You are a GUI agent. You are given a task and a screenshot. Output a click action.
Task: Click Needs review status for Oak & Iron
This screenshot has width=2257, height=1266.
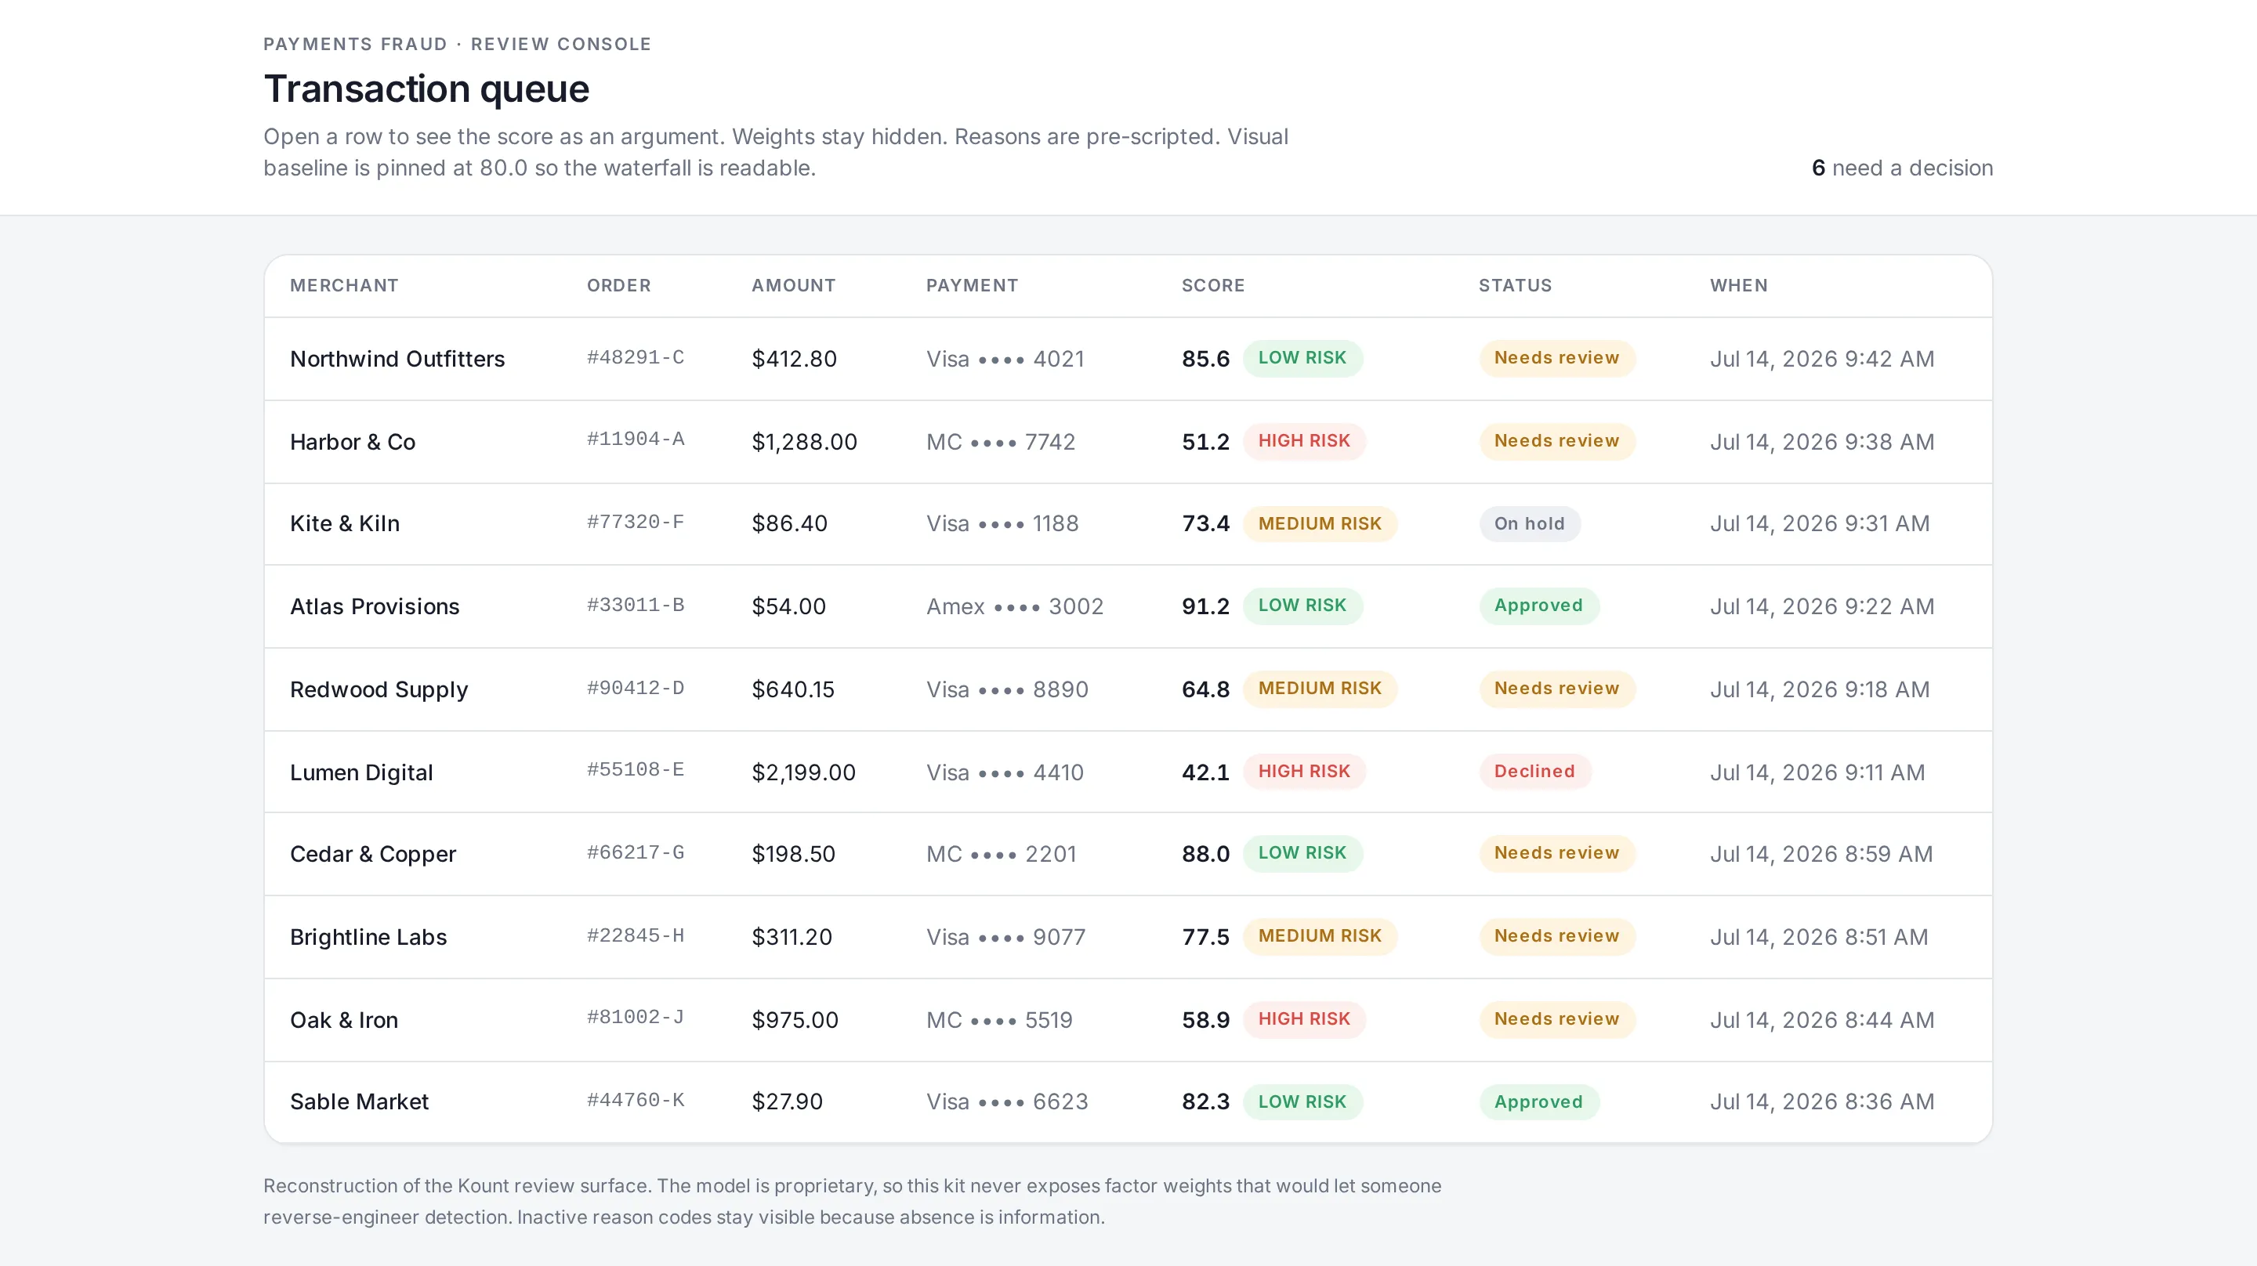click(x=1556, y=1019)
